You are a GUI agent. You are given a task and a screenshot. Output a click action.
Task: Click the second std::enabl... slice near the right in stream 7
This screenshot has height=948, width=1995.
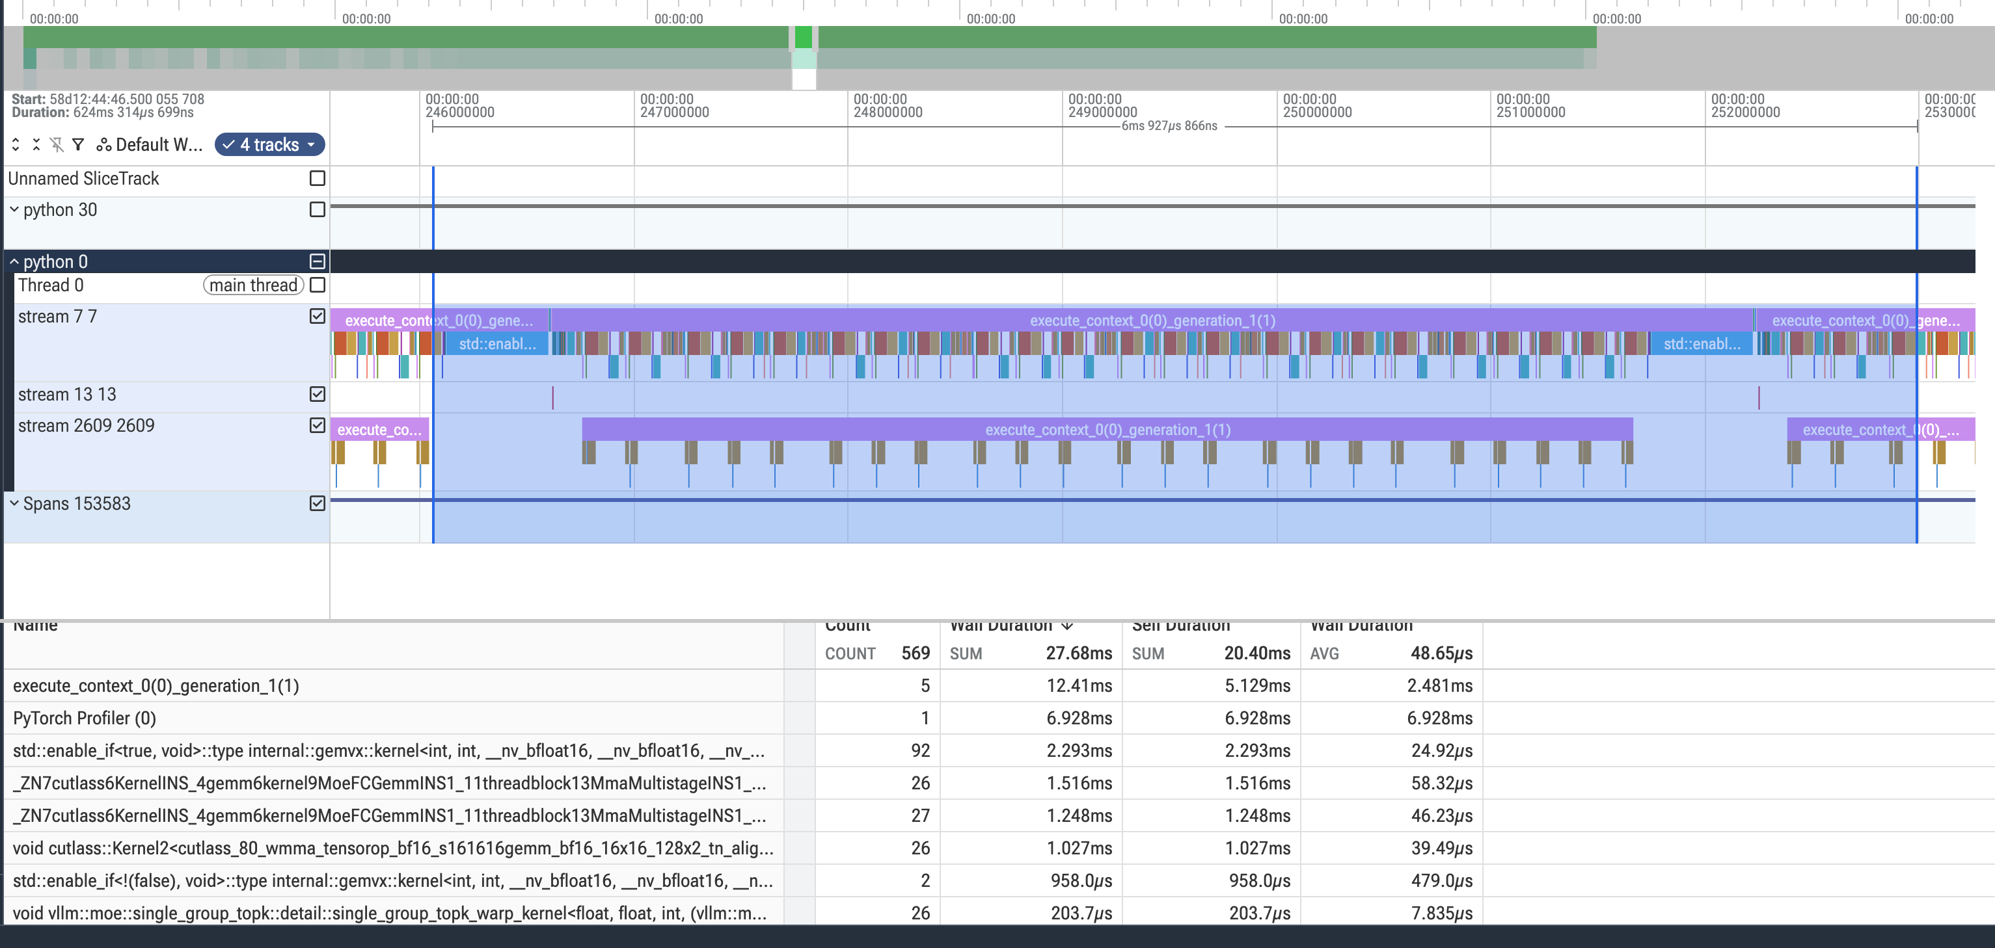(1702, 343)
